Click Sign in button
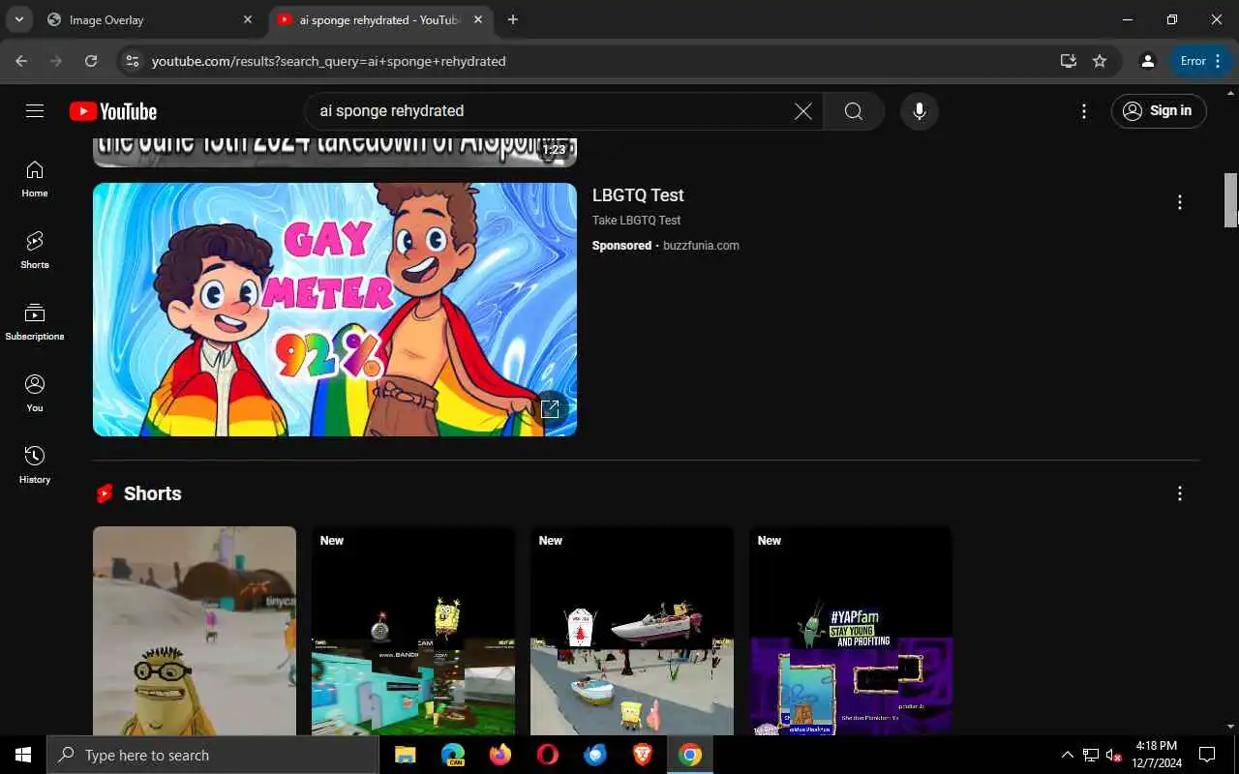This screenshot has width=1239, height=774. (x=1158, y=111)
